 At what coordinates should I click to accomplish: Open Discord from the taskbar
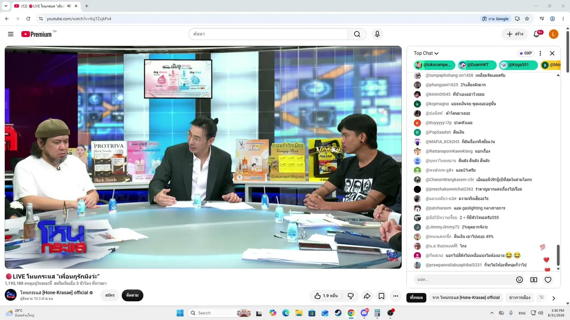click(364, 313)
